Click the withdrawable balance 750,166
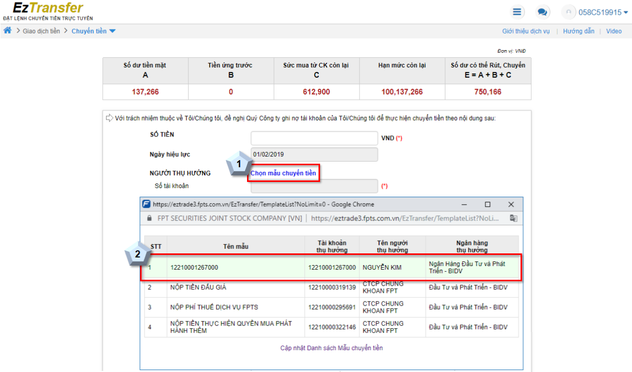Screen dimensions: 632x372 (x=488, y=92)
